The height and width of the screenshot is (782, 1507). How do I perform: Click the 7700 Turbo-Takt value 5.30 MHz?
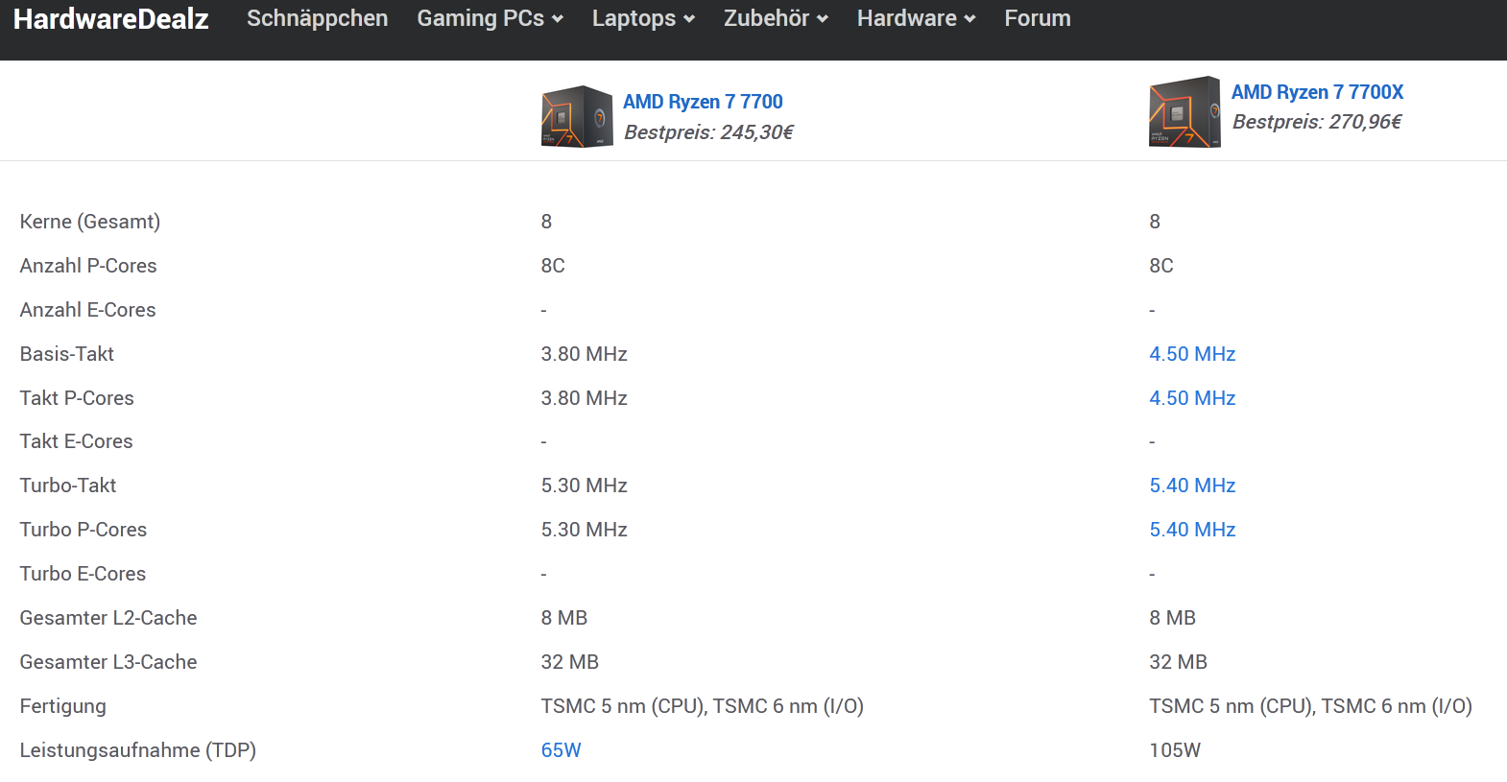coord(584,486)
